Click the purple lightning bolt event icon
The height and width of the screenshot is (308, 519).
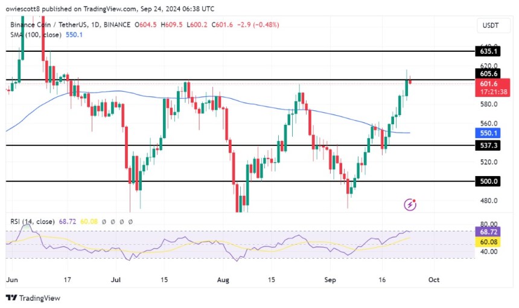coord(410,204)
